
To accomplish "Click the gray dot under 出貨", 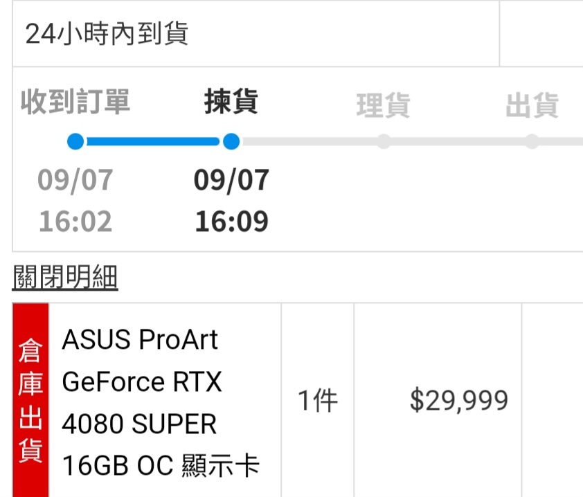I will (532, 142).
